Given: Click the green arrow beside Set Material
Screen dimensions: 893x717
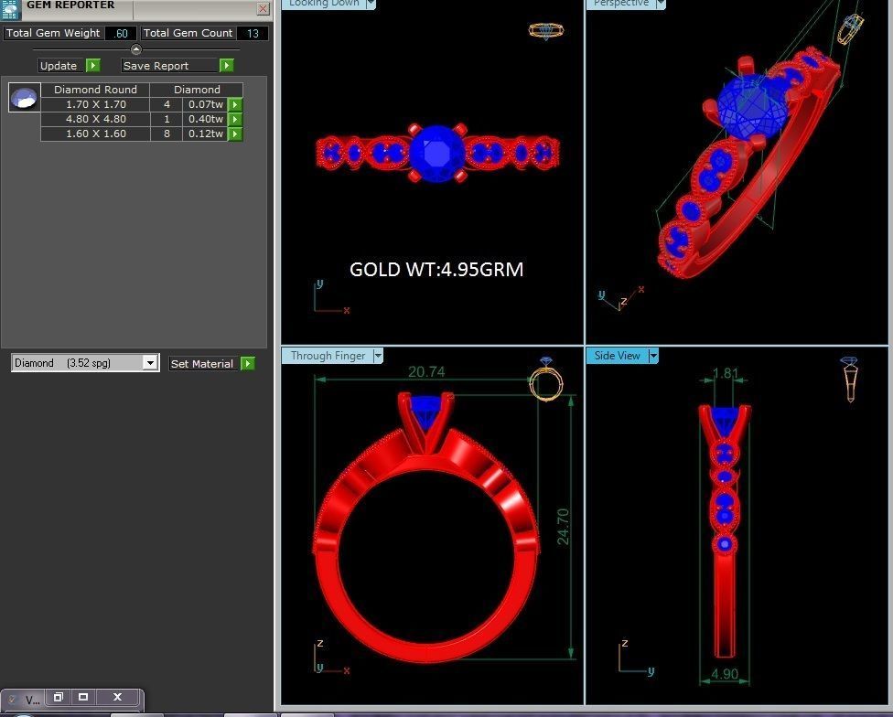Looking at the screenshot, I should [x=248, y=364].
